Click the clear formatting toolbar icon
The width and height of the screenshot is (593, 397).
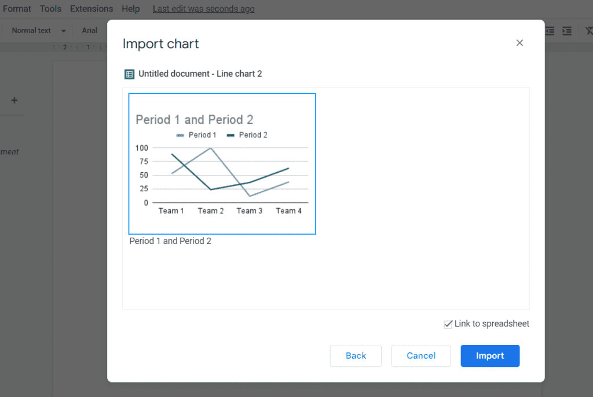(588, 31)
